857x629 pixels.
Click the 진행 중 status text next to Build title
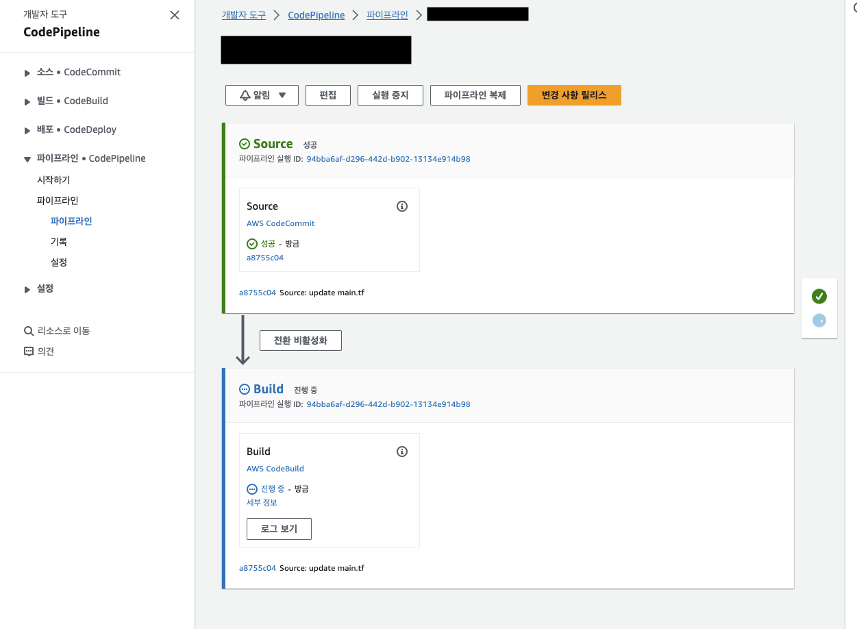306,391
